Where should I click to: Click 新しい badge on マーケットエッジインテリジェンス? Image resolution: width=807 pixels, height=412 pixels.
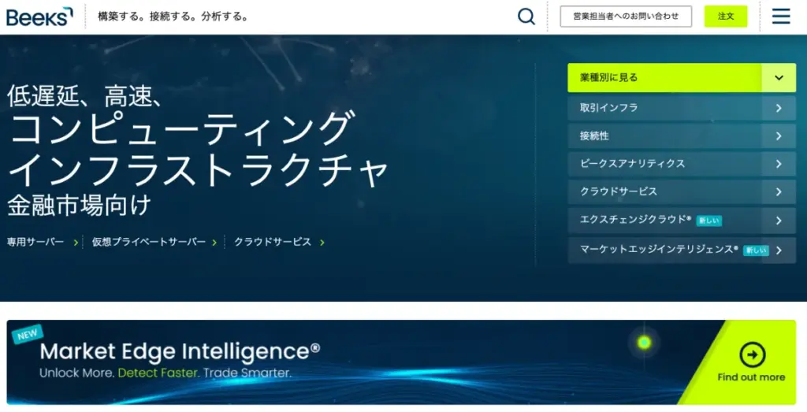[x=756, y=251]
